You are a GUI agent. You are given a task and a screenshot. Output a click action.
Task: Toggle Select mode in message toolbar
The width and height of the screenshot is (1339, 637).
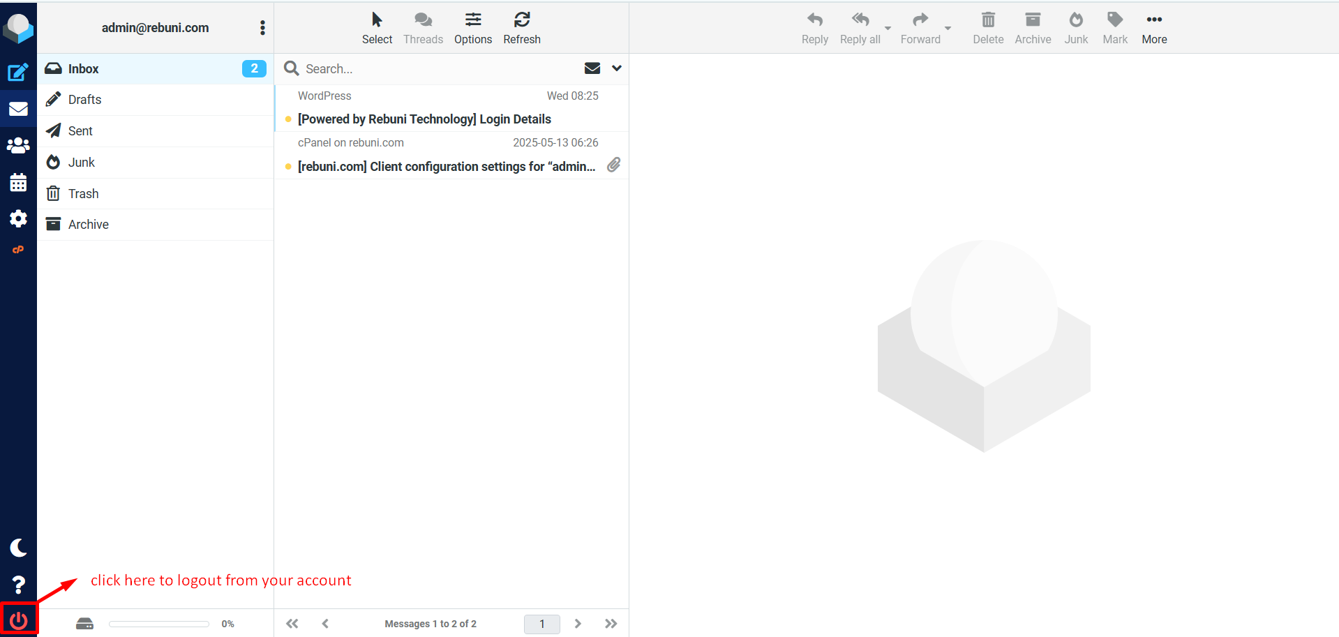click(377, 28)
